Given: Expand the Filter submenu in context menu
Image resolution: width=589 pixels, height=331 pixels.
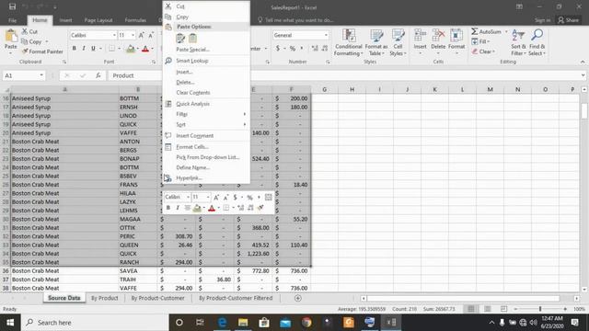Looking at the screenshot, I should [x=206, y=114].
